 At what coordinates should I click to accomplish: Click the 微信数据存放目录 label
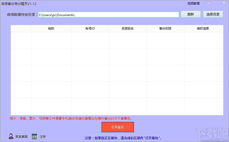tap(22, 15)
